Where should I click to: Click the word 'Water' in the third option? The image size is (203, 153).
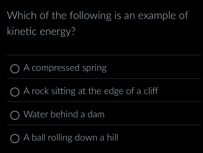pos(36,114)
